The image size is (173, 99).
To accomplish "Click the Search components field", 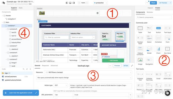I will click(154, 18).
